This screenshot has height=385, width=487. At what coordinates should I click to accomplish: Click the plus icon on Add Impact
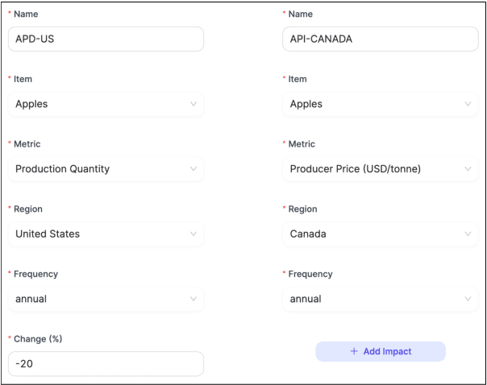pos(354,352)
